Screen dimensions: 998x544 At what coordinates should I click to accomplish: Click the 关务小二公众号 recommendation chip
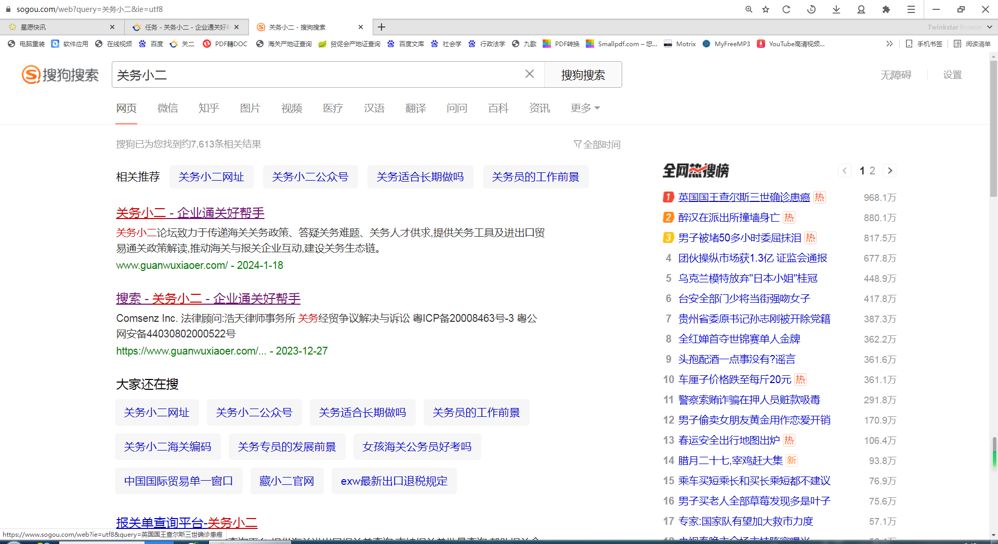point(310,177)
